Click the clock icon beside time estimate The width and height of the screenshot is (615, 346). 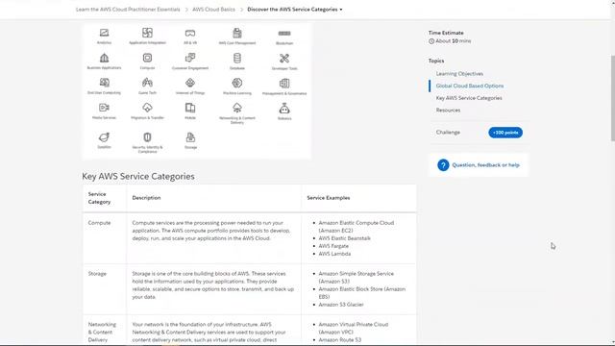click(x=431, y=41)
